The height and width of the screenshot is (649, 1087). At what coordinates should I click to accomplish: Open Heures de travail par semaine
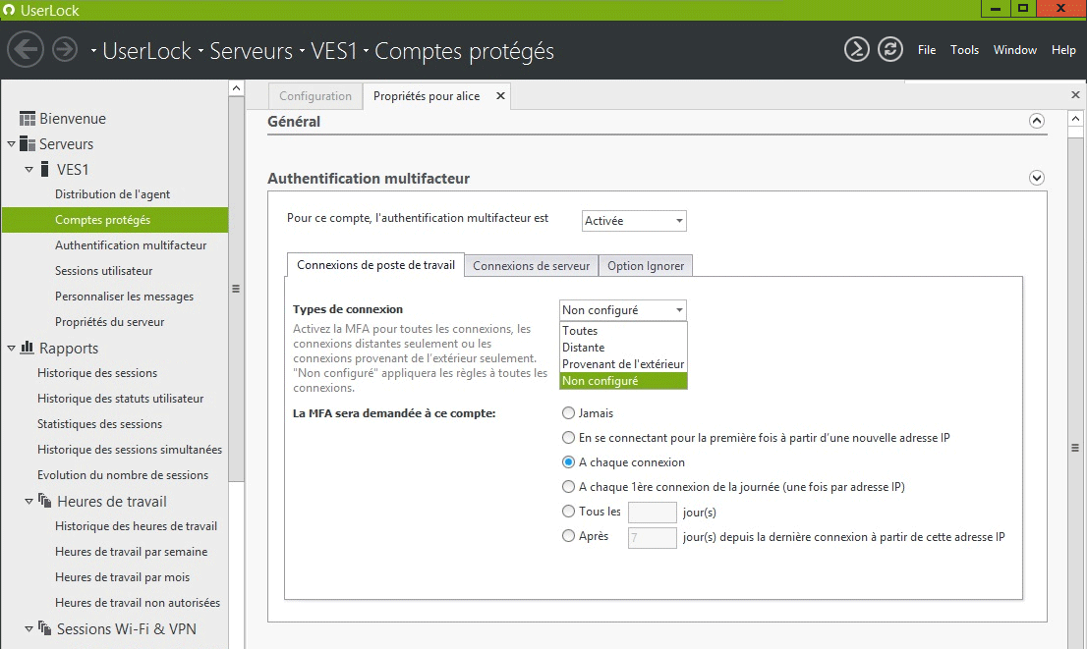tap(131, 552)
